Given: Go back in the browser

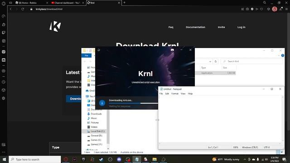Looking at the screenshot, I should click(x=11, y=9).
